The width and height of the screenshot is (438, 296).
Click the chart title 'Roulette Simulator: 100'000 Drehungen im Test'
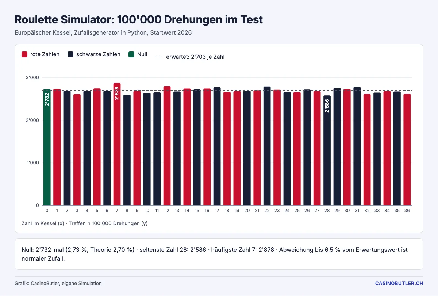[139, 19]
